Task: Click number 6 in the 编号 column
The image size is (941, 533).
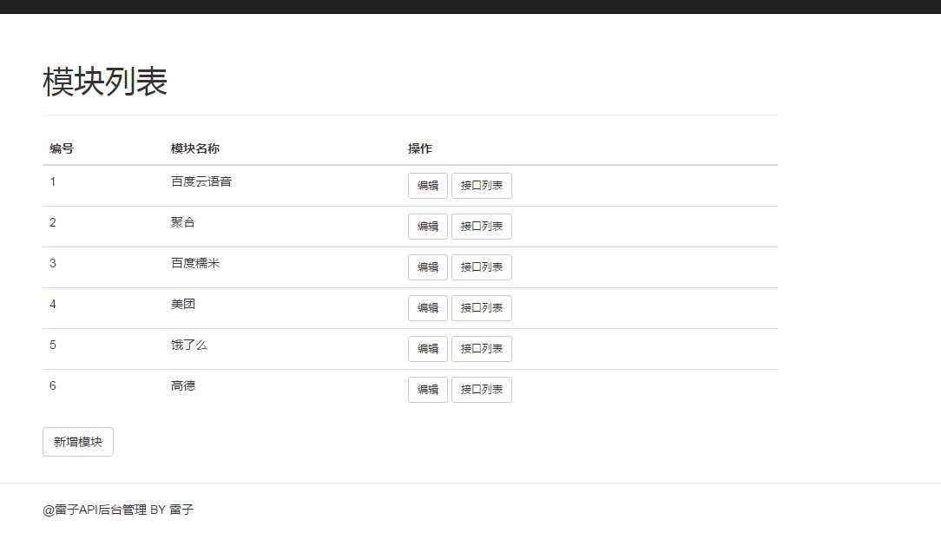Action: click(x=53, y=385)
